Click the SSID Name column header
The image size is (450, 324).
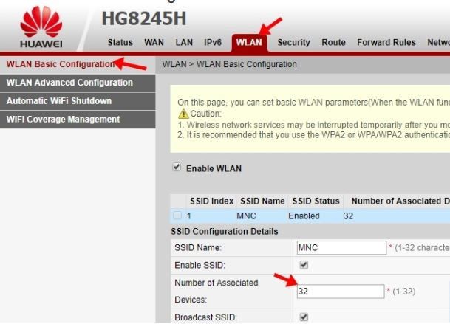point(262,201)
